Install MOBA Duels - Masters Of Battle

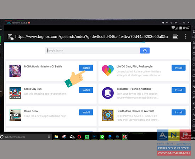coord(86,68)
